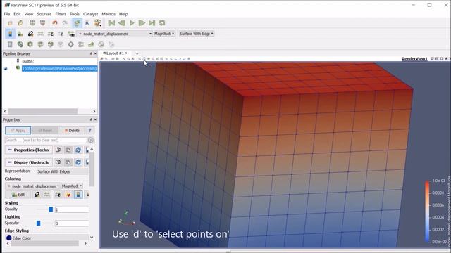This screenshot has width=451, height=253.
Task: Open the Find Data icon
Action: [x=87, y=23]
